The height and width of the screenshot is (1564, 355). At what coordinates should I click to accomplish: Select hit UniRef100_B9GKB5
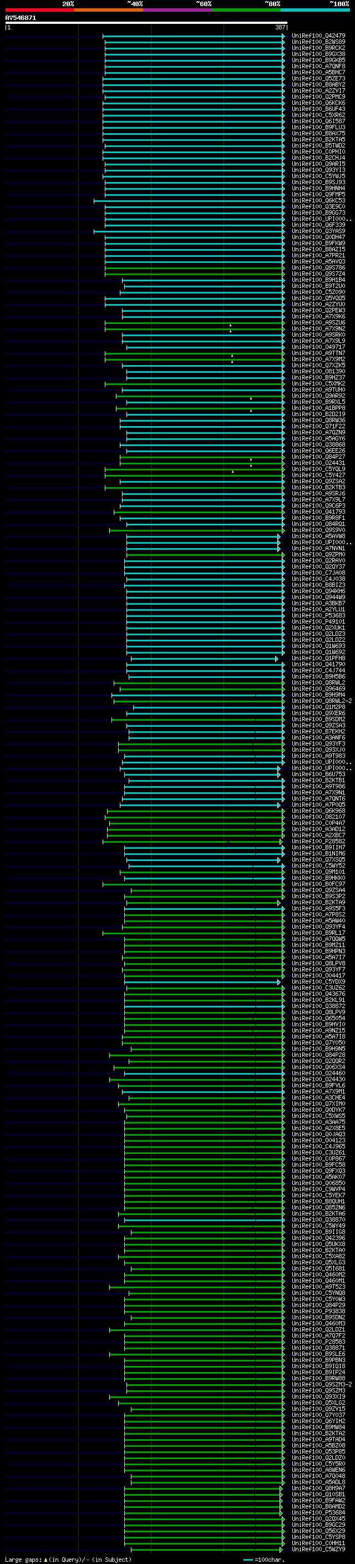point(318,60)
